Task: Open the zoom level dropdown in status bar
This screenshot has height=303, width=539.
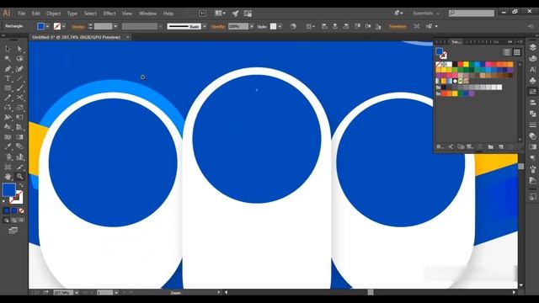Action: tap(77, 293)
